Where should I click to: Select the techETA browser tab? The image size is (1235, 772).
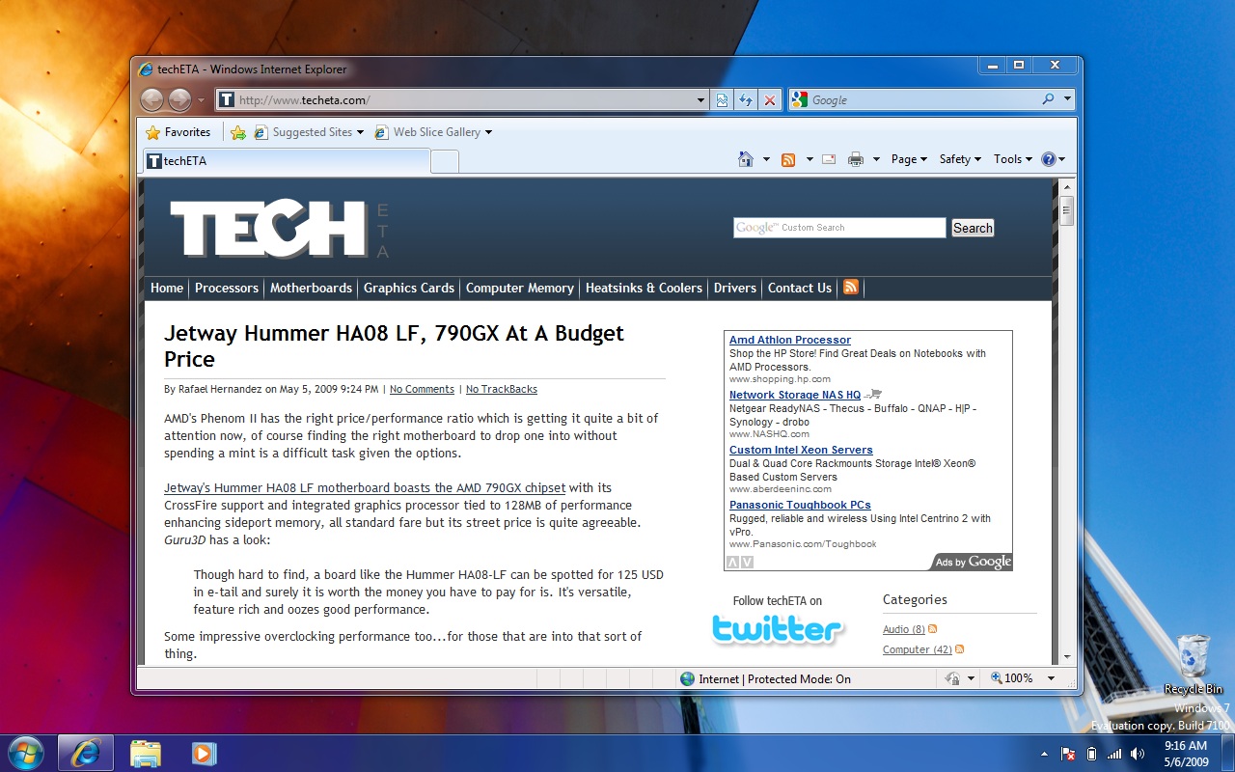coord(286,161)
